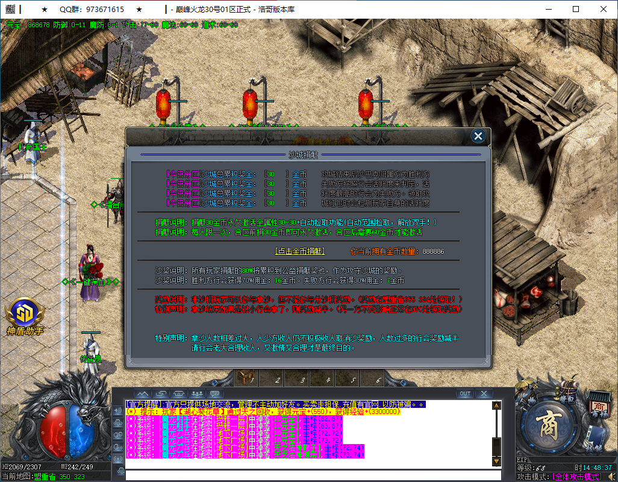Open the chat bubble icon in chat toolbar
618x482 pixels.
click(x=216, y=394)
